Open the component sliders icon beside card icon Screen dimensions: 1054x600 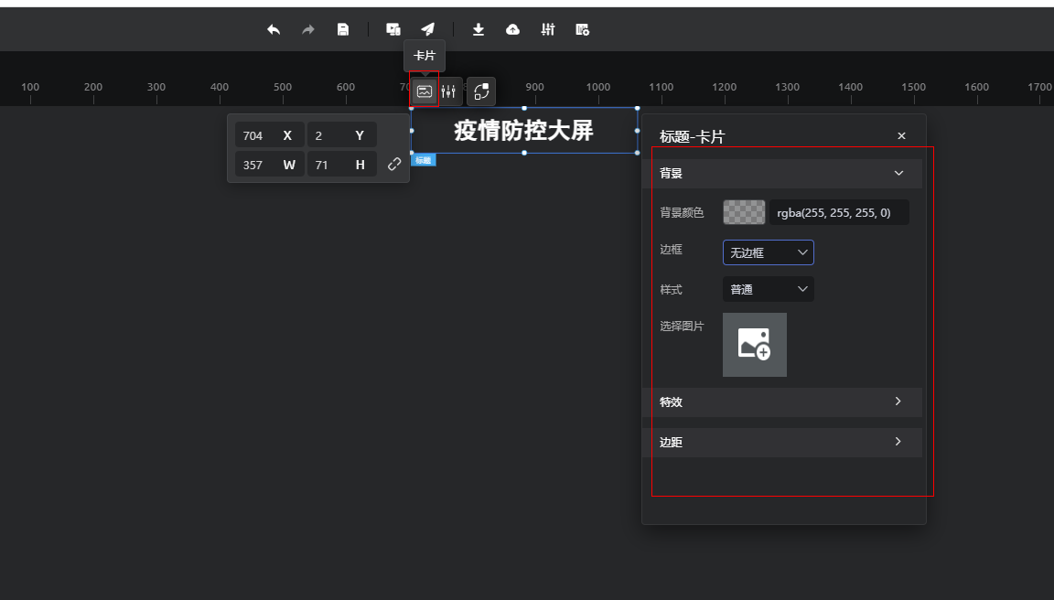(x=448, y=91)
